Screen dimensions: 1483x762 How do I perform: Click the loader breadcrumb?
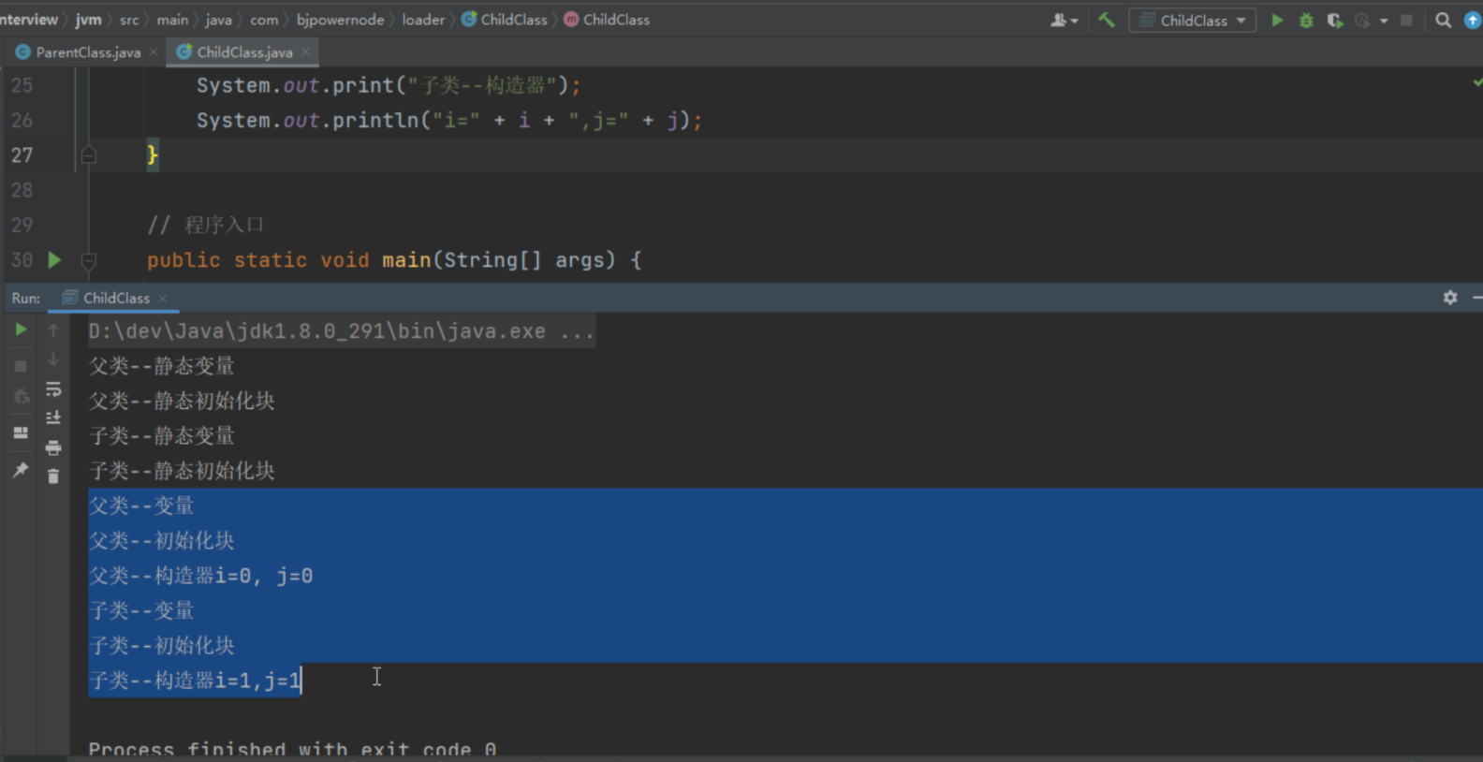423,20
